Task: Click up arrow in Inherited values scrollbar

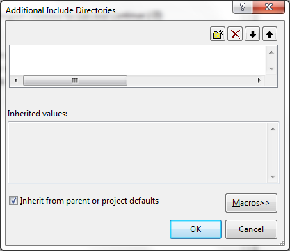Action: tap(273, 129)
